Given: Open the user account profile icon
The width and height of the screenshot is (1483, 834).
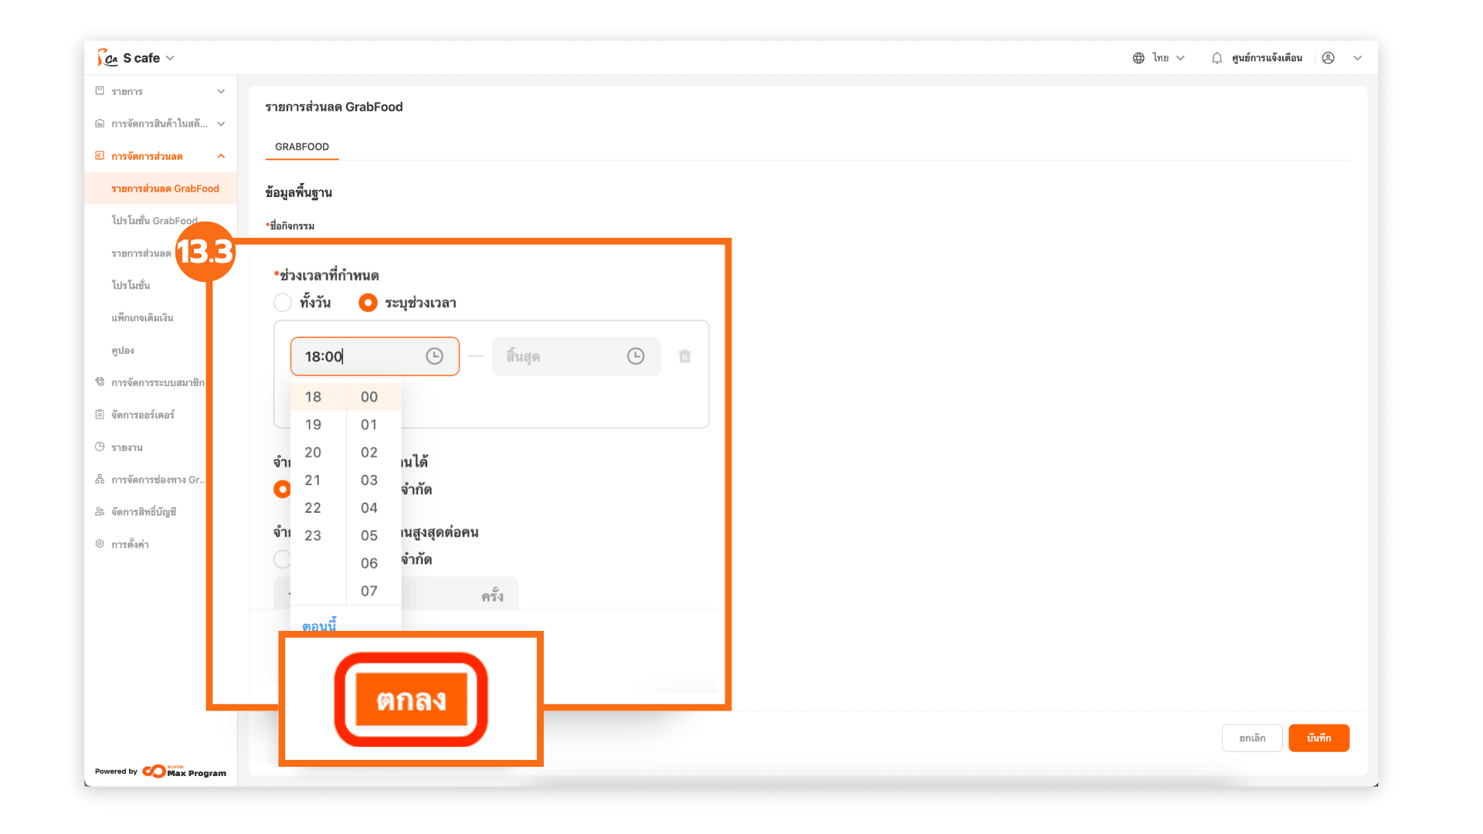Looking at the screenshot, I should coord(1328,58).
